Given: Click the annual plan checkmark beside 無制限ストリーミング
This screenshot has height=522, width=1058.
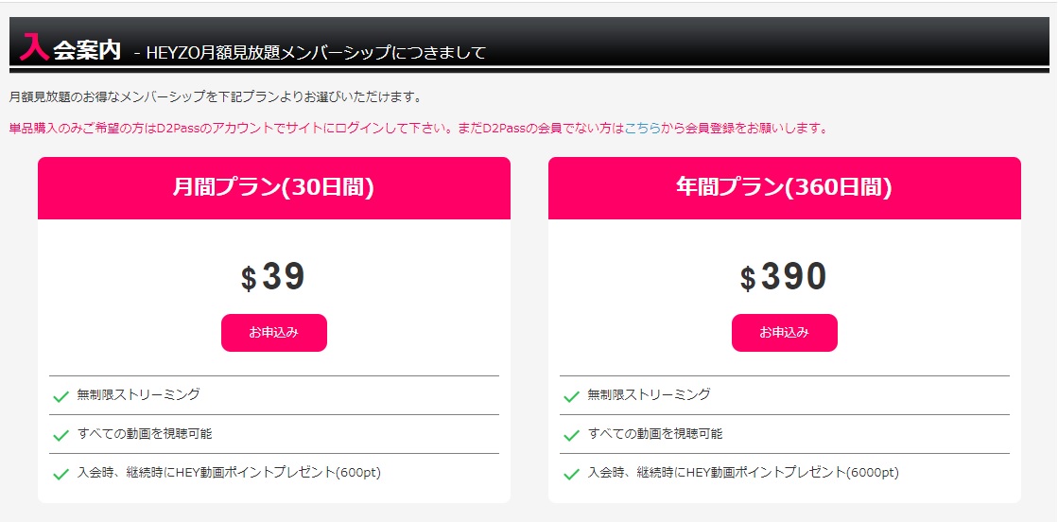Looking at the screenshot, I should [571, 396].
